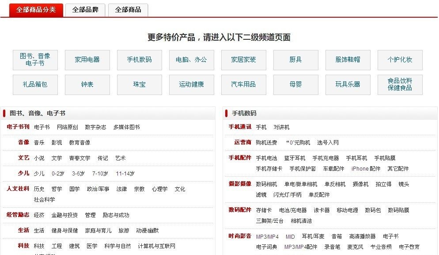Select the 服饰鞋帽 channel button

(x=348, y=60)
